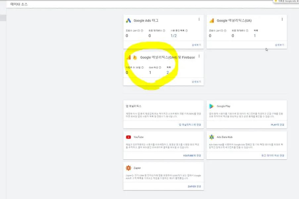Click the Google Play logo icon
This screenshot has height=199, width=299.
(212, 106)
